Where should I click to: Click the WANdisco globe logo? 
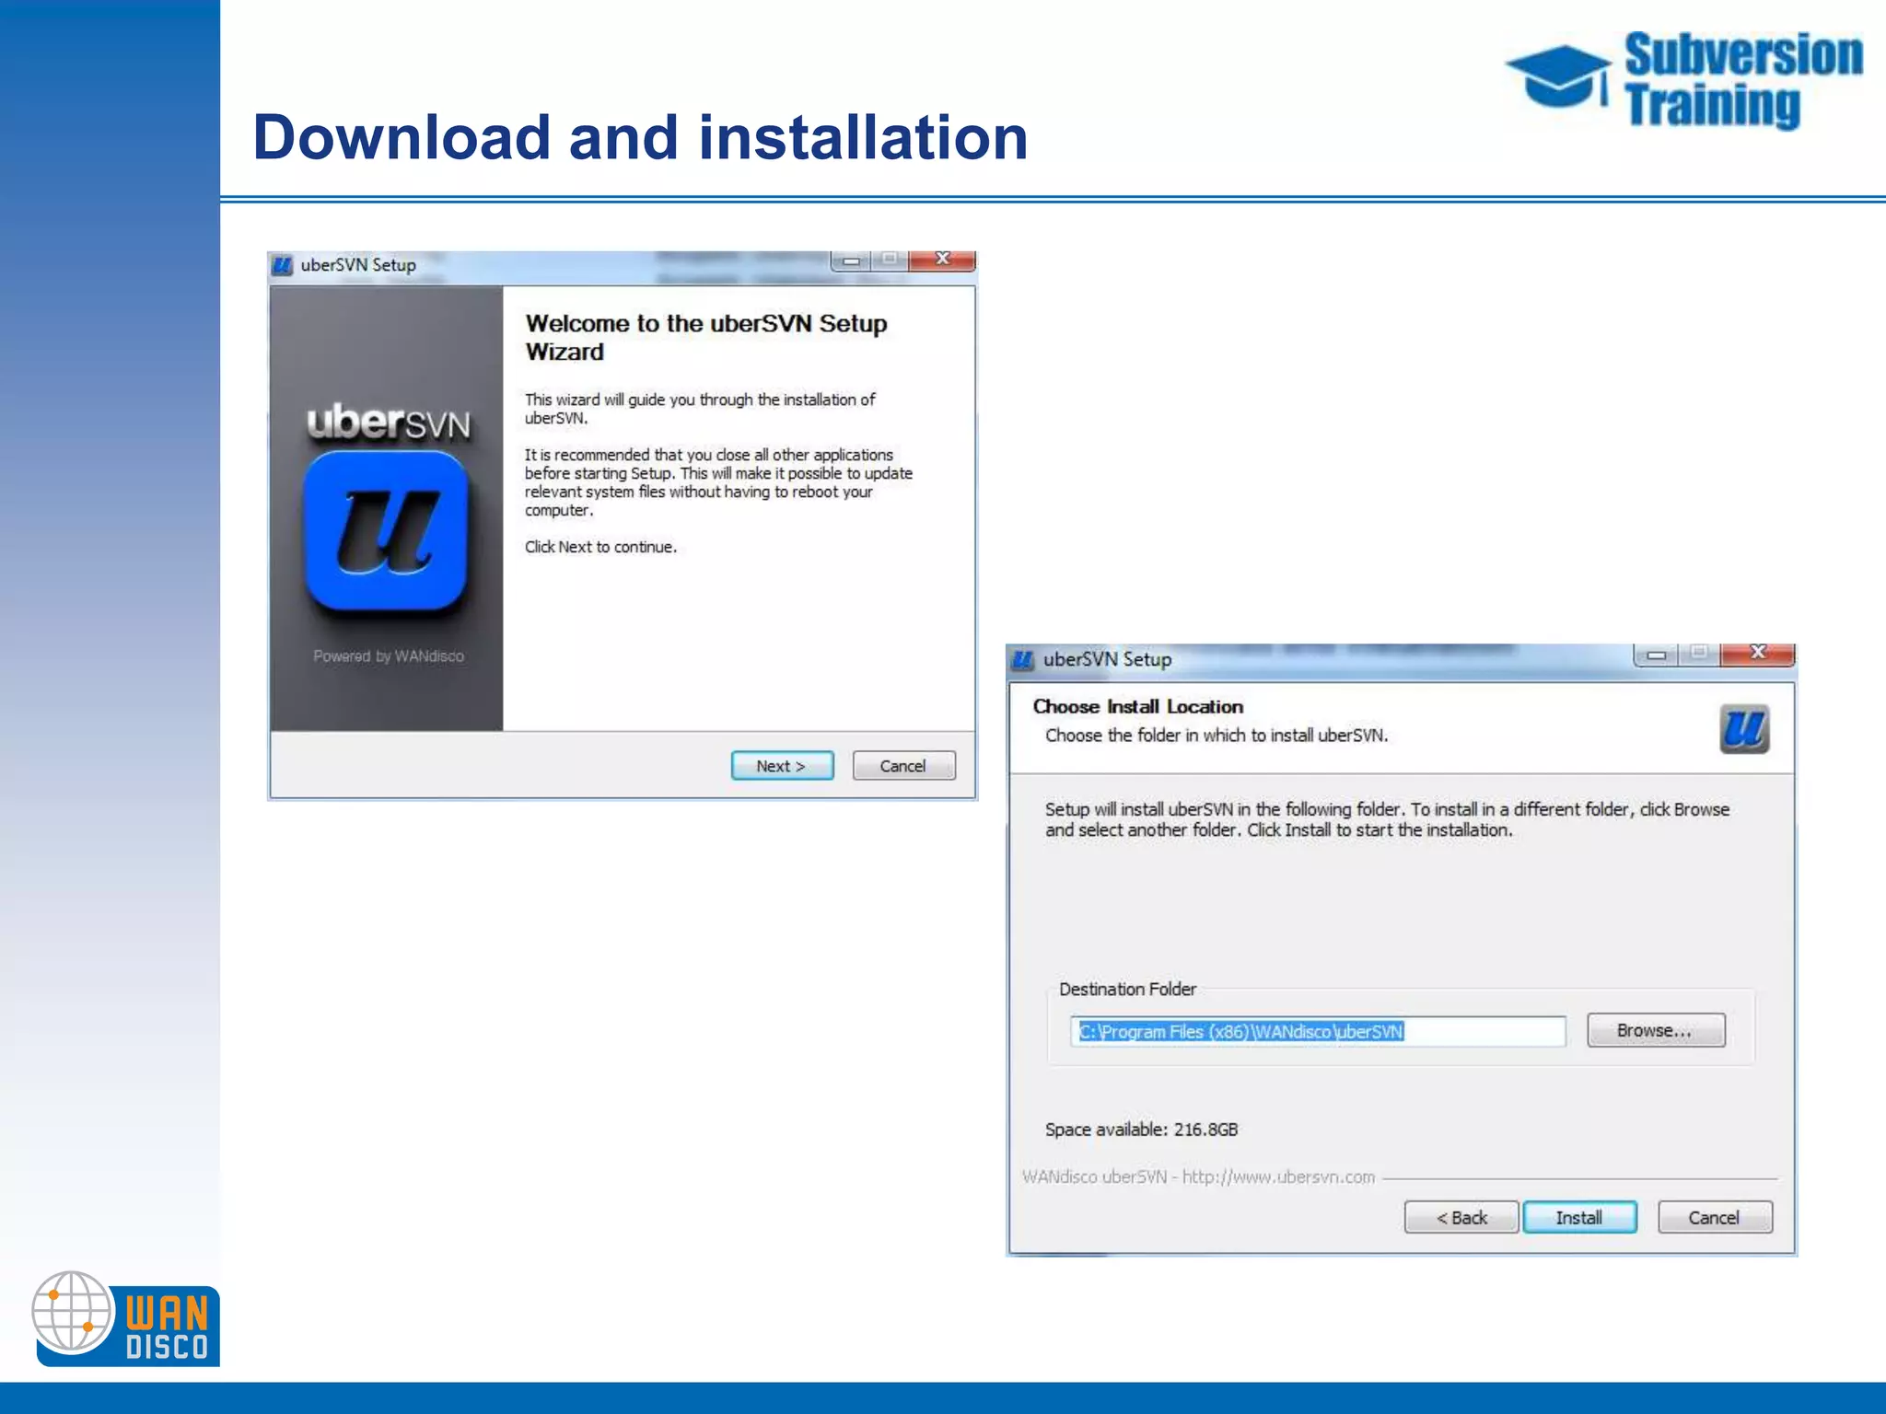point(74,1312)
